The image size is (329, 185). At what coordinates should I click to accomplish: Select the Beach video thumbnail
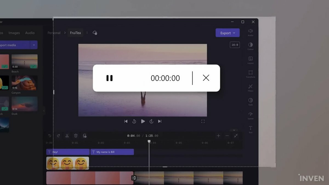[x=24, y=61]
